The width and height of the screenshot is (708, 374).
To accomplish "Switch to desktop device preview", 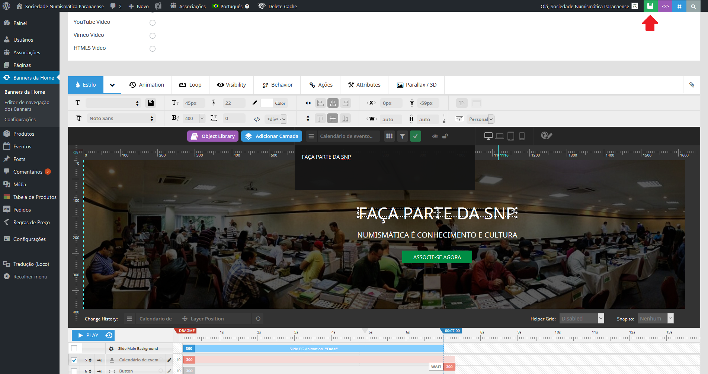I will tap(488, 136).
